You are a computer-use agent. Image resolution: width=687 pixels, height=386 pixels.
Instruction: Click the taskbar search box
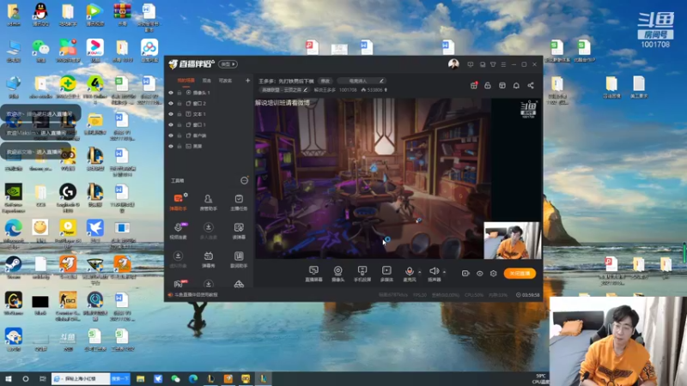(x=81, y=379)
